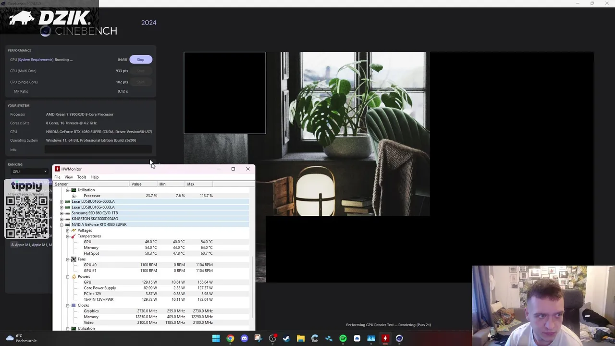Collapse the GPU Clocks section
The width and height of the screenshot is (615, 346).
pos(68,306)
